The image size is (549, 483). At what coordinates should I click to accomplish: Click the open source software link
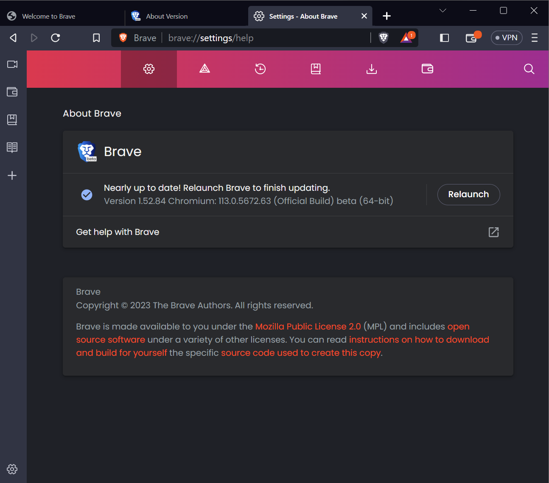tap(273, 333)
